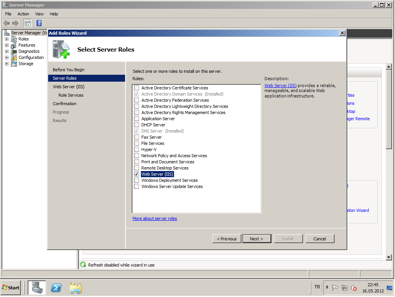Open Windows PowerShell from the taskbar
This screenshot has height=297, width=395.
56,288
